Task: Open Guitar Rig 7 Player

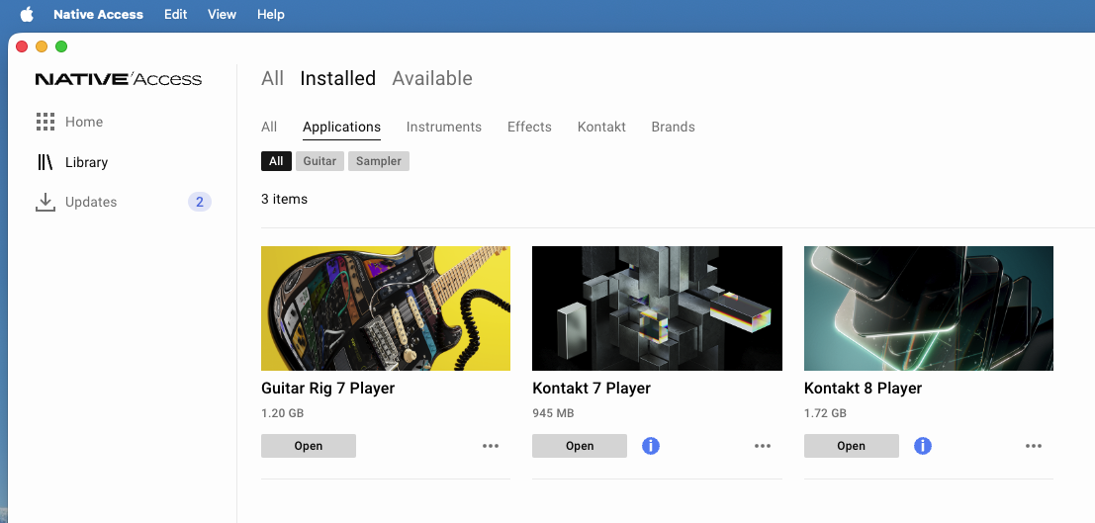Action: pos(309,446)
